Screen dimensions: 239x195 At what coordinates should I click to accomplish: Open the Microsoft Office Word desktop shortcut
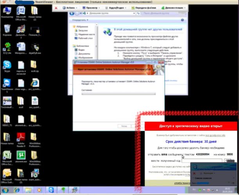(21, 13)
